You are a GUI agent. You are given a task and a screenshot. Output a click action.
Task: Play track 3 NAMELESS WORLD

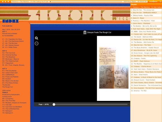[x=146, y=13]
